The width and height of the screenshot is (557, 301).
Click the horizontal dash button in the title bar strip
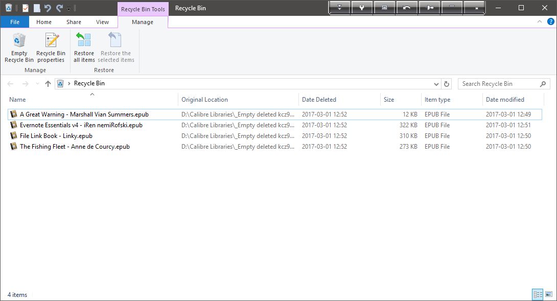point(452,8)
